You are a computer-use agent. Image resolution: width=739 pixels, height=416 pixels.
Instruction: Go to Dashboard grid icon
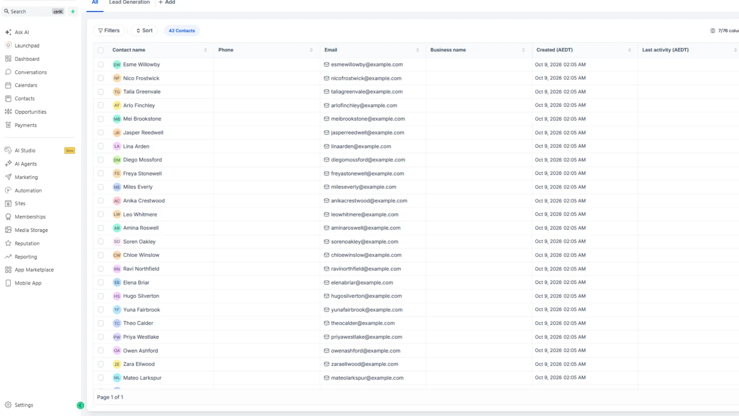tap(8, 59)
